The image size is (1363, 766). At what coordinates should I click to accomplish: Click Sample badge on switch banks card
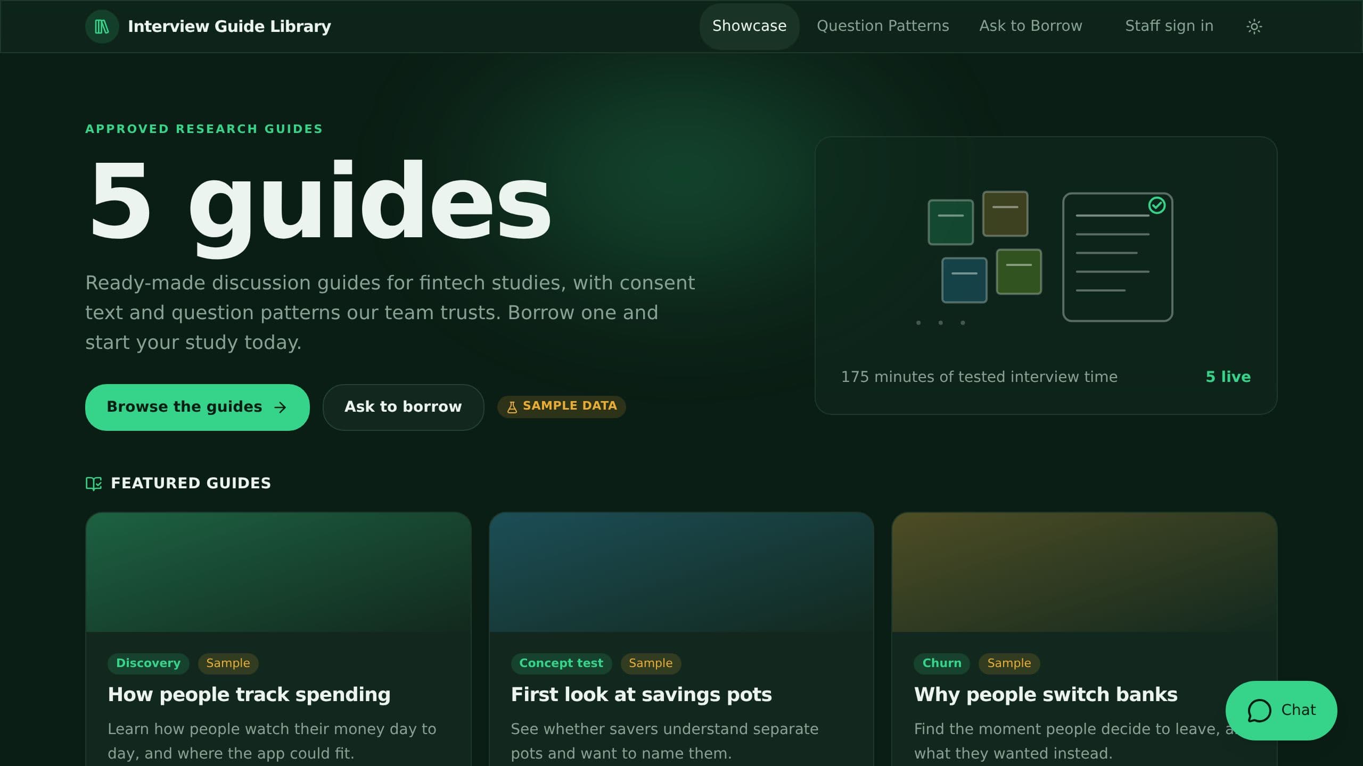click(1009, 663)
